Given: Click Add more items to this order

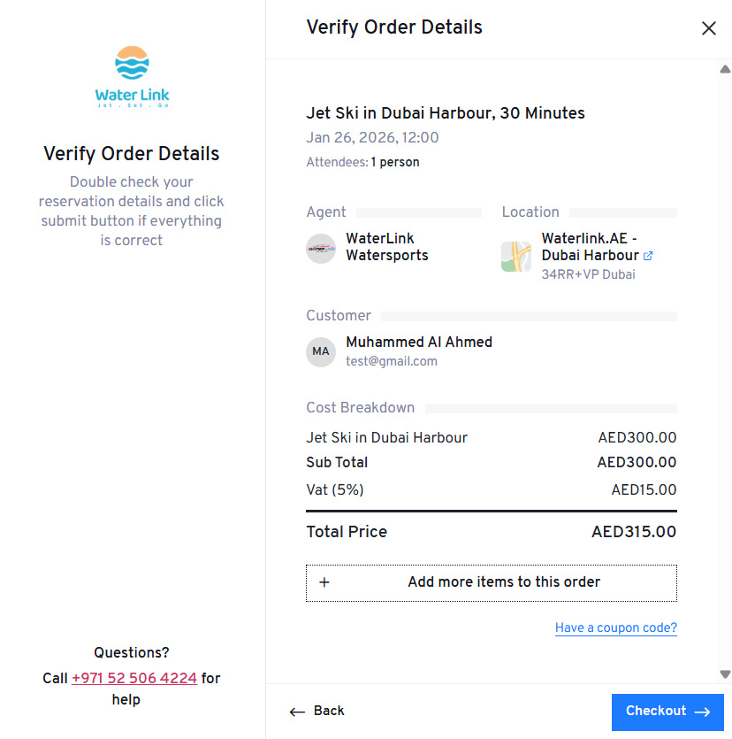Looking at the screenshot, I should (x=504, y=582).
